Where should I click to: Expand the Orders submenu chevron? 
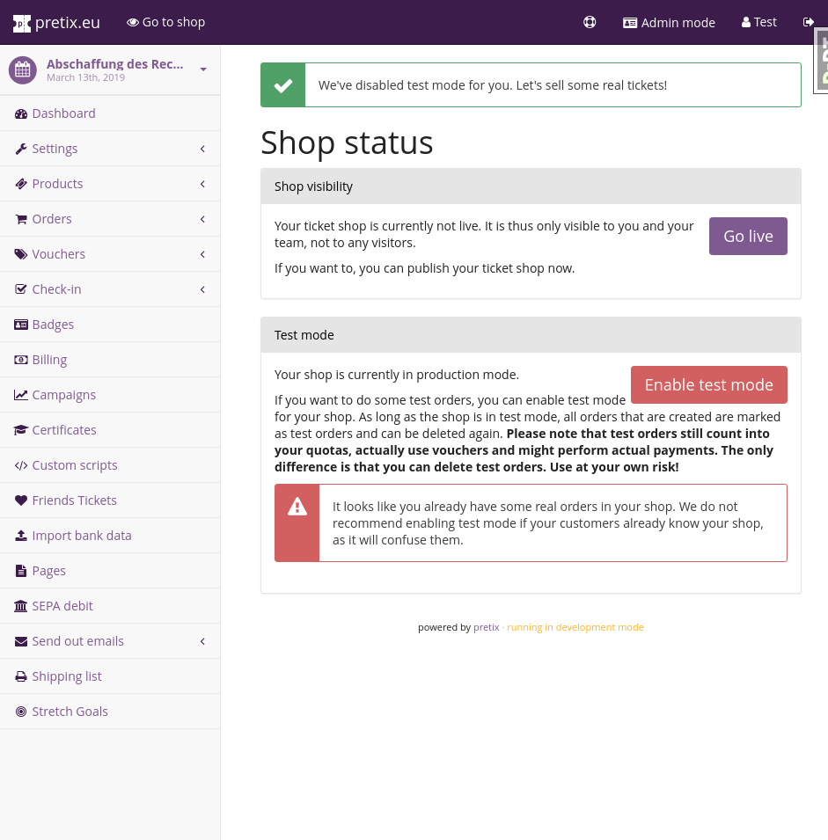202,219
